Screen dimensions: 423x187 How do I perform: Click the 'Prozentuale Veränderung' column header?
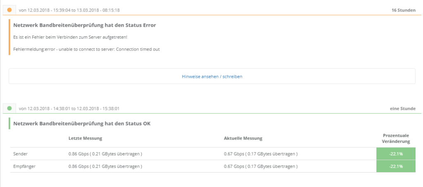(x=396, y=138)
